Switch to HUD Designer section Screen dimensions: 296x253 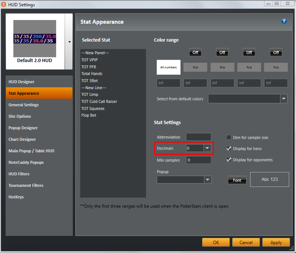click(x=22, y=82)
